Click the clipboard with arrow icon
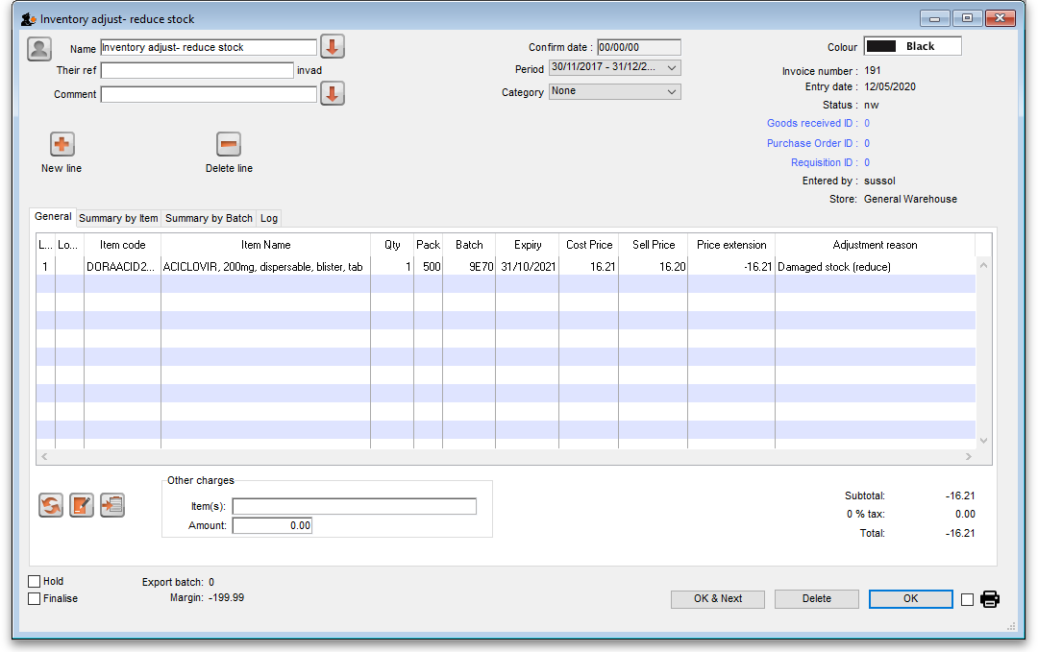 tap(112, 505)
